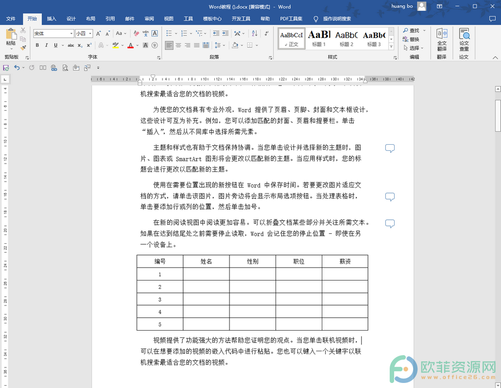Apply the 标题 2 heading style

[x=346, y=38]
